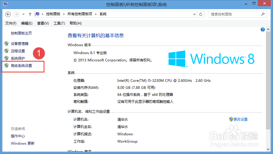Screen dimensions: 273x154
Task: Open the 查看(V) menu
Action: (x=43, y=23)
